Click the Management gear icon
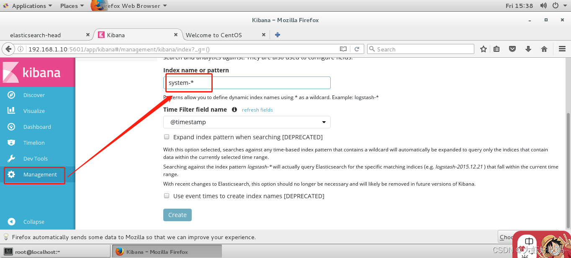The image size is (571, 258). click(11, 174)
